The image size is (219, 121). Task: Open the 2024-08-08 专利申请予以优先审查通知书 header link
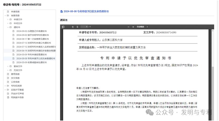86,11
